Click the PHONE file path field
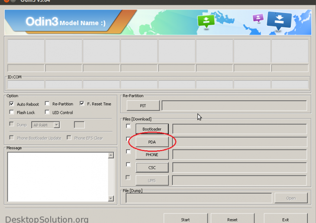Viewport: 316px width, 223px height. [x=240, y=155]
